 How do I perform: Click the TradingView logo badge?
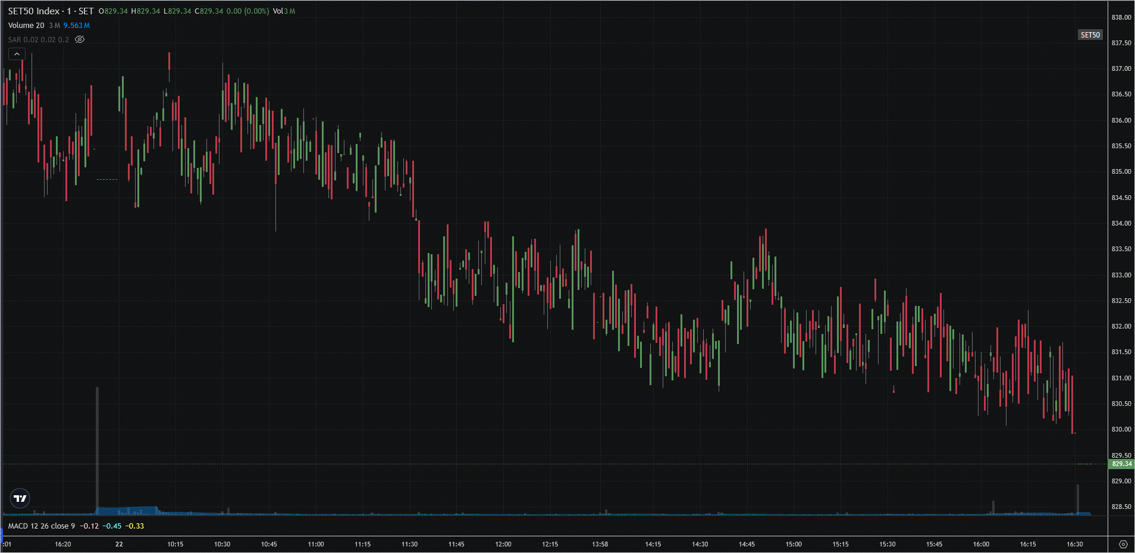[20, 498]
